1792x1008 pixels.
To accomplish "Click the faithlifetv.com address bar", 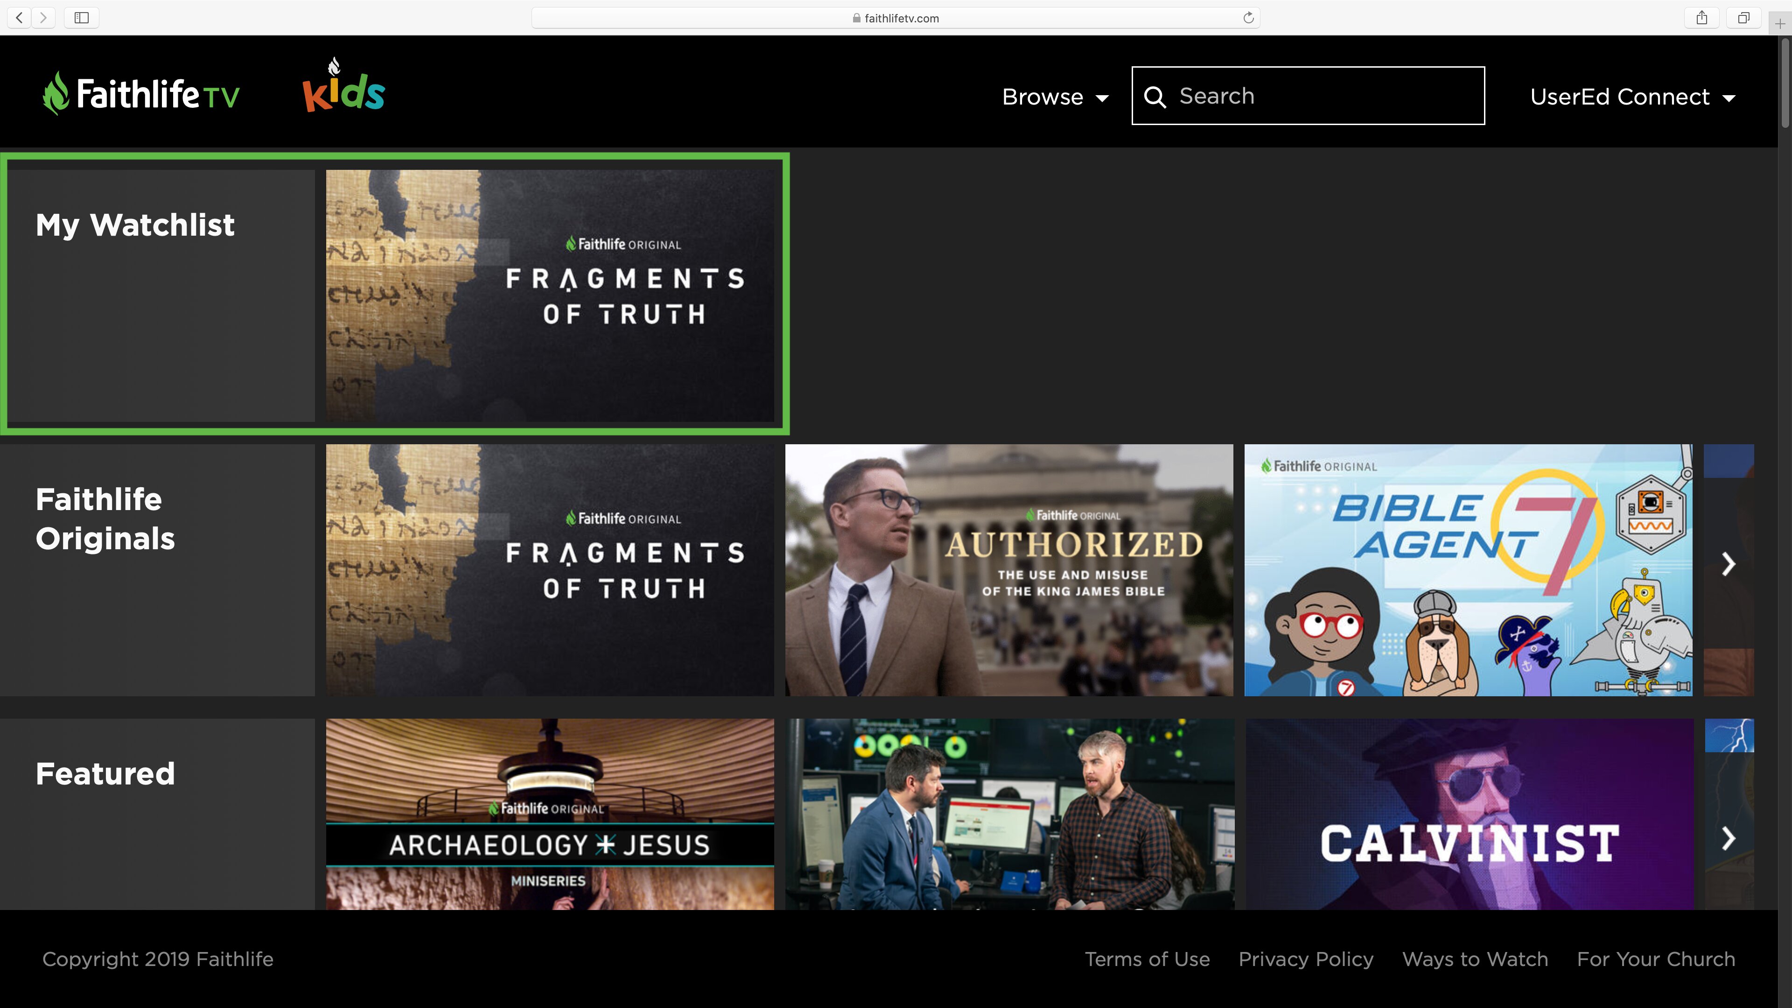I will [896, 18].
